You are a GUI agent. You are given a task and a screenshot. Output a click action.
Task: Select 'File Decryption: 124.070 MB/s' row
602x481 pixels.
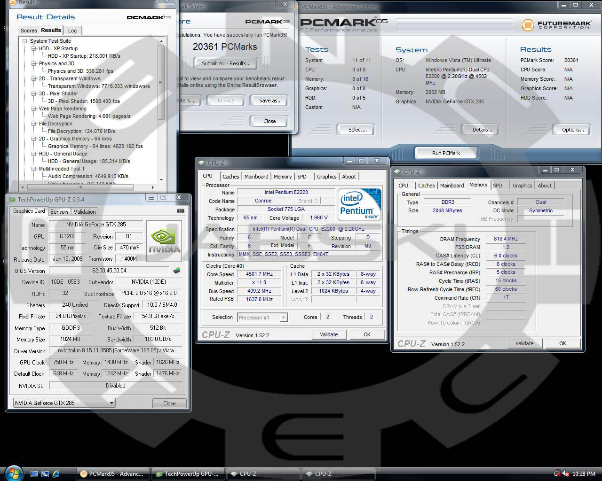[81, 131]
